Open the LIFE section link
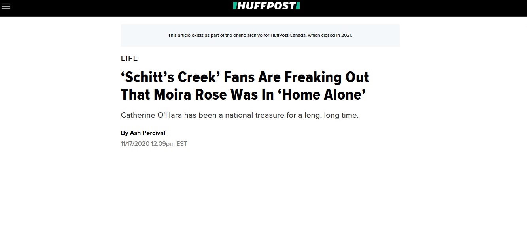 click(129, 58)
